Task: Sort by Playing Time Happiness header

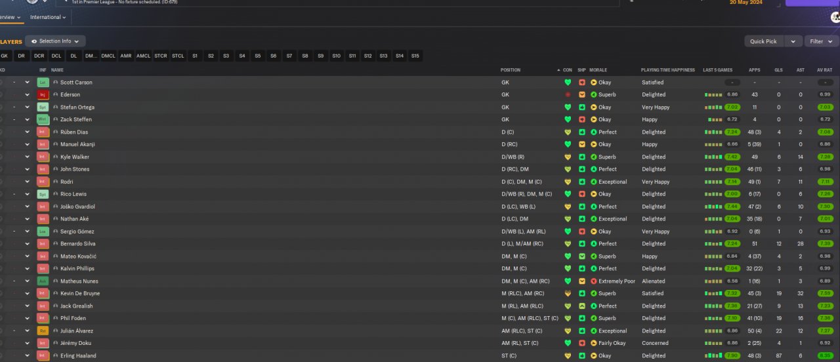Action: pos(668,70)
